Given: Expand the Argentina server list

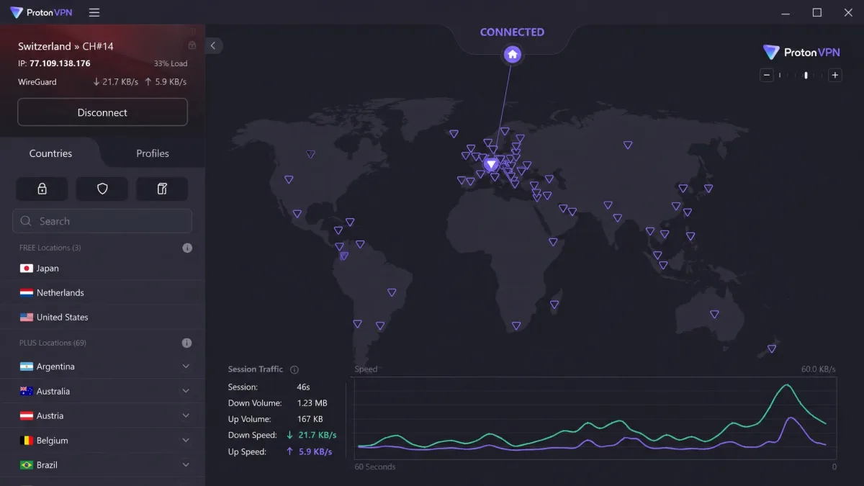Looking at the screenshot, I should click(186, 366).
